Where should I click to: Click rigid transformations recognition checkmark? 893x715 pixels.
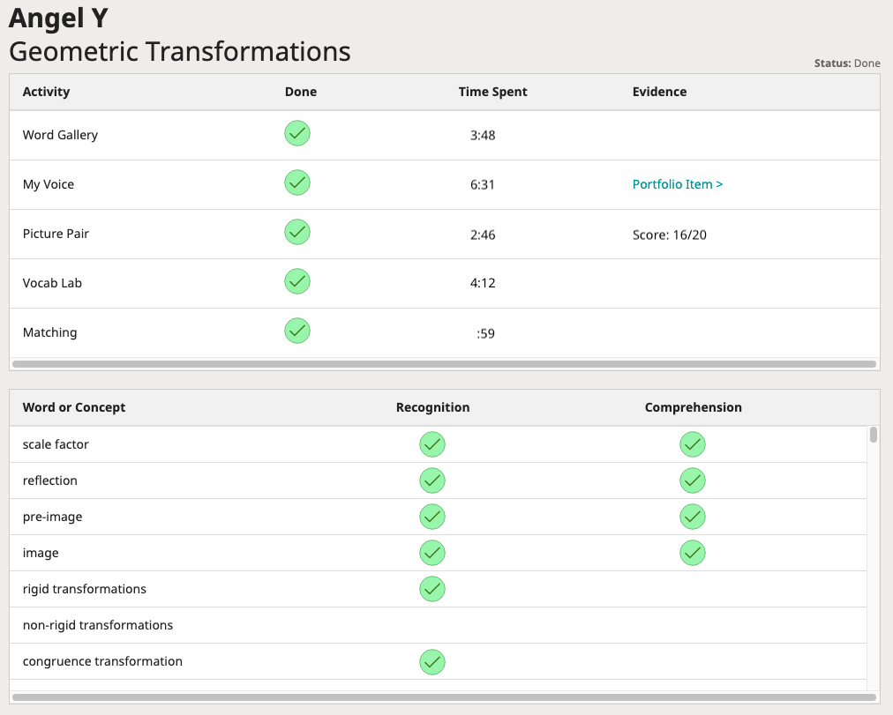tap(432, 589)
